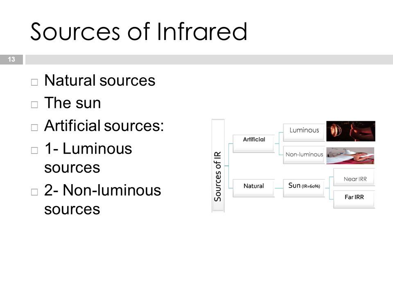Select the 'Artificial' box in the diagram

coord(254,143)
